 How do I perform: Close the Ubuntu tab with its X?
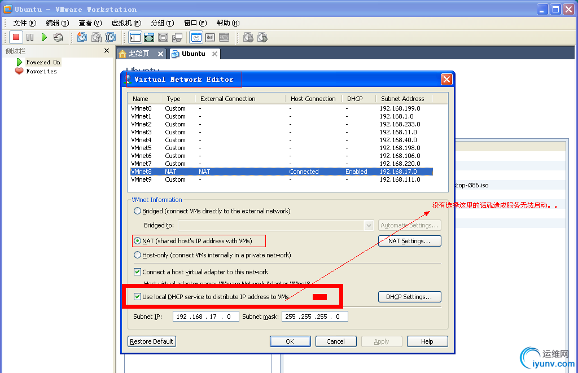pos(215,54)
